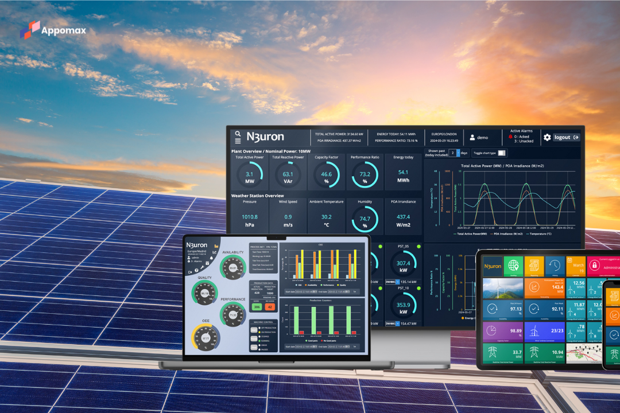Viewport: 620px width, 413px height.
Task: Open the search magnifier on the N3uron dashboard
Action: [237, 134]
